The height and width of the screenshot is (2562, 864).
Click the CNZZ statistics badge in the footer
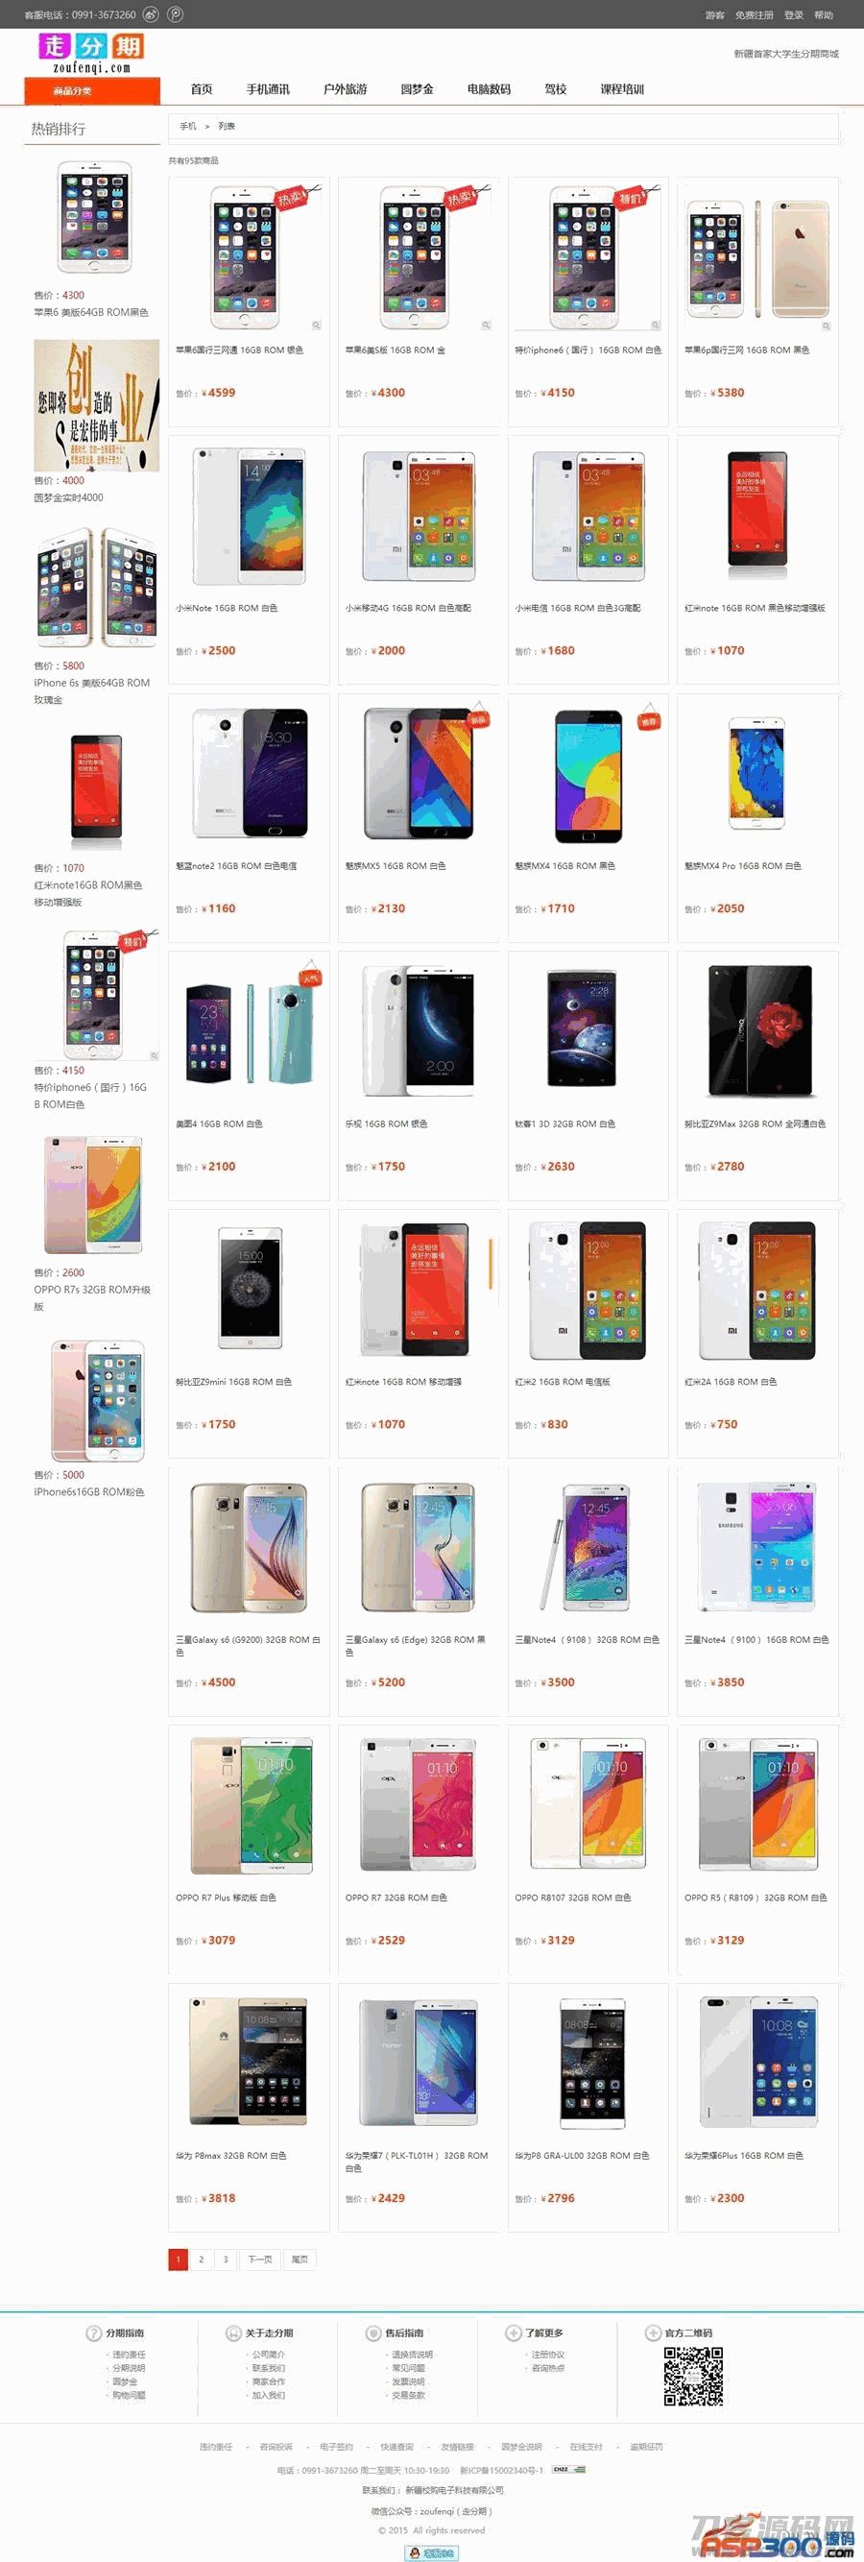(568, 2469)
